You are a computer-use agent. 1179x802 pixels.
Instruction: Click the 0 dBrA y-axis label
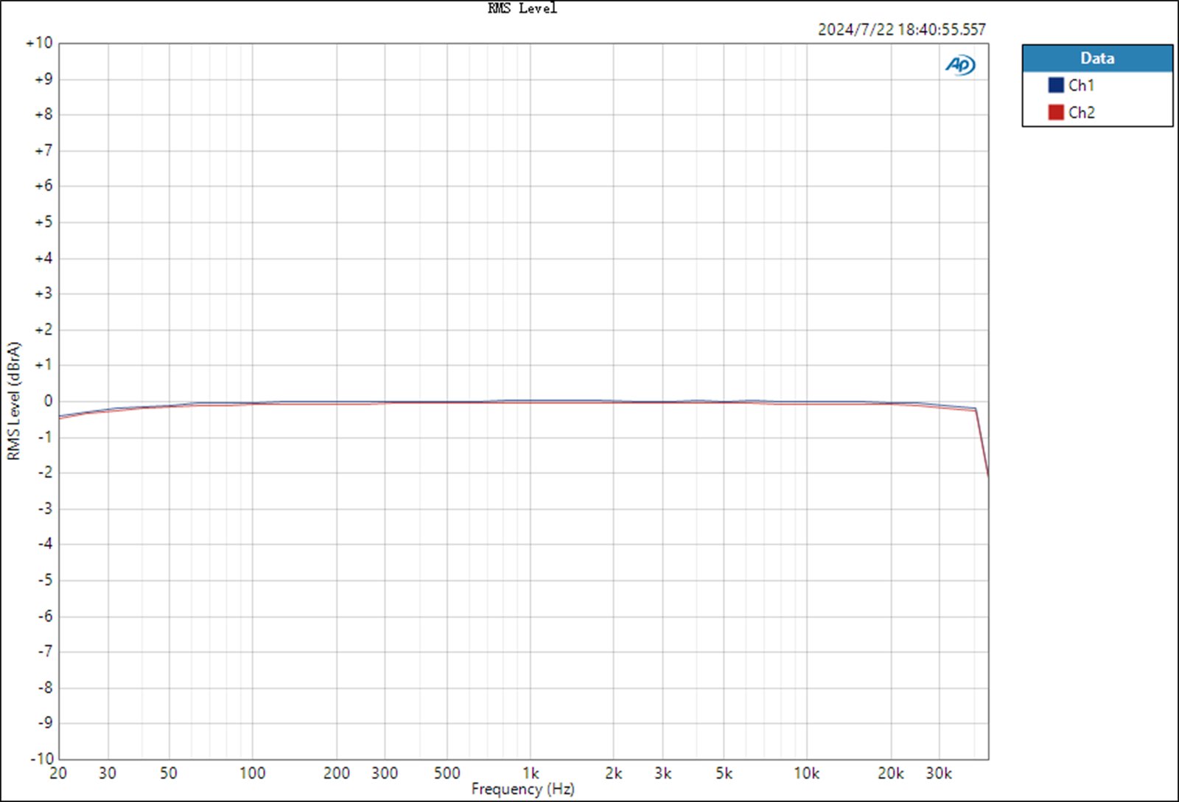(x=48, y=401)
